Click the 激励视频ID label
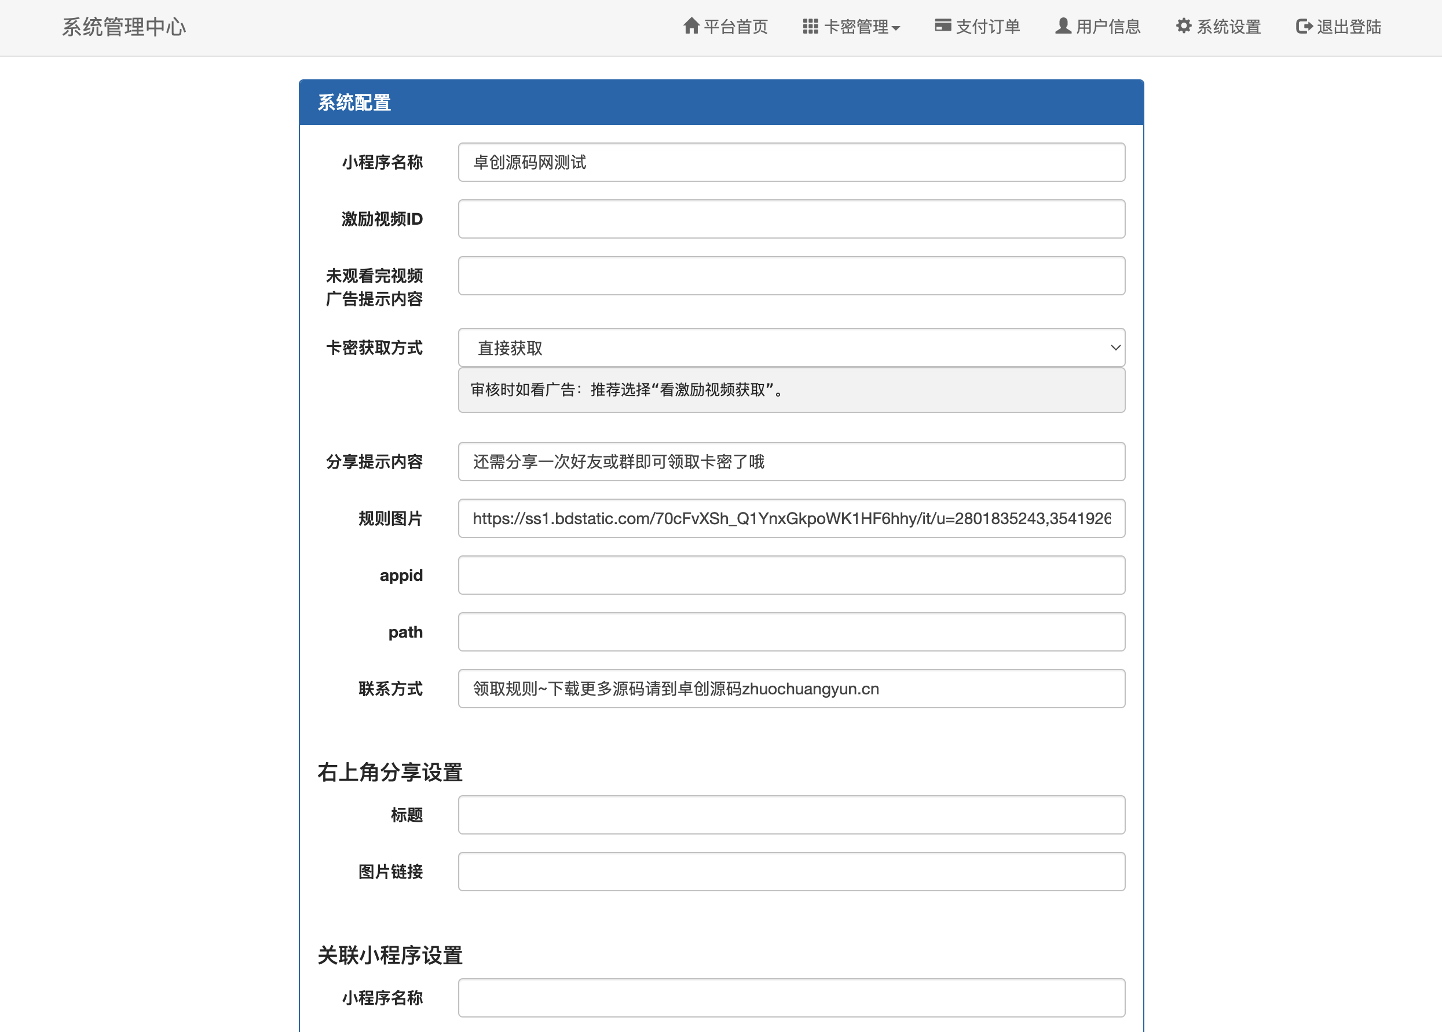Image resolution: width=1442 pixels, height=1032 pixels. (382, 218)
